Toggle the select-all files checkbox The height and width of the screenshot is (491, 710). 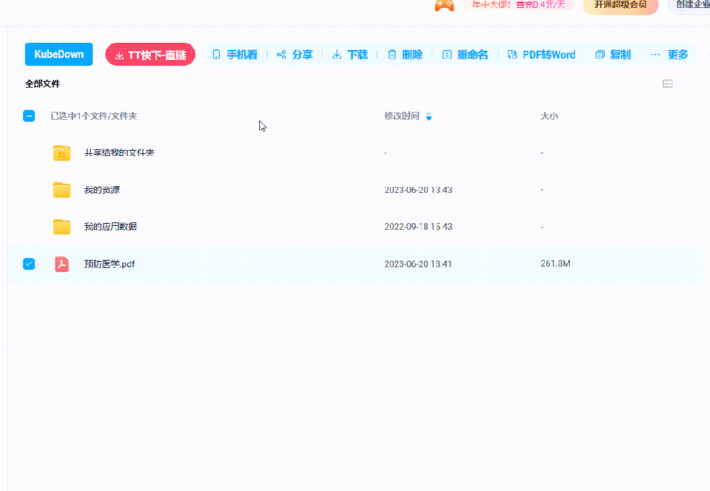29,116
